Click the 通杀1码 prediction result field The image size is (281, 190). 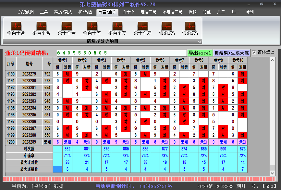pos(122,53)
